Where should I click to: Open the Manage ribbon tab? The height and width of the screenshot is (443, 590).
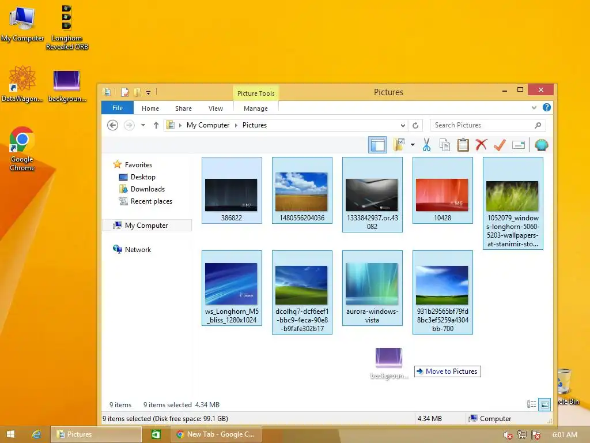tap(256, 108)
